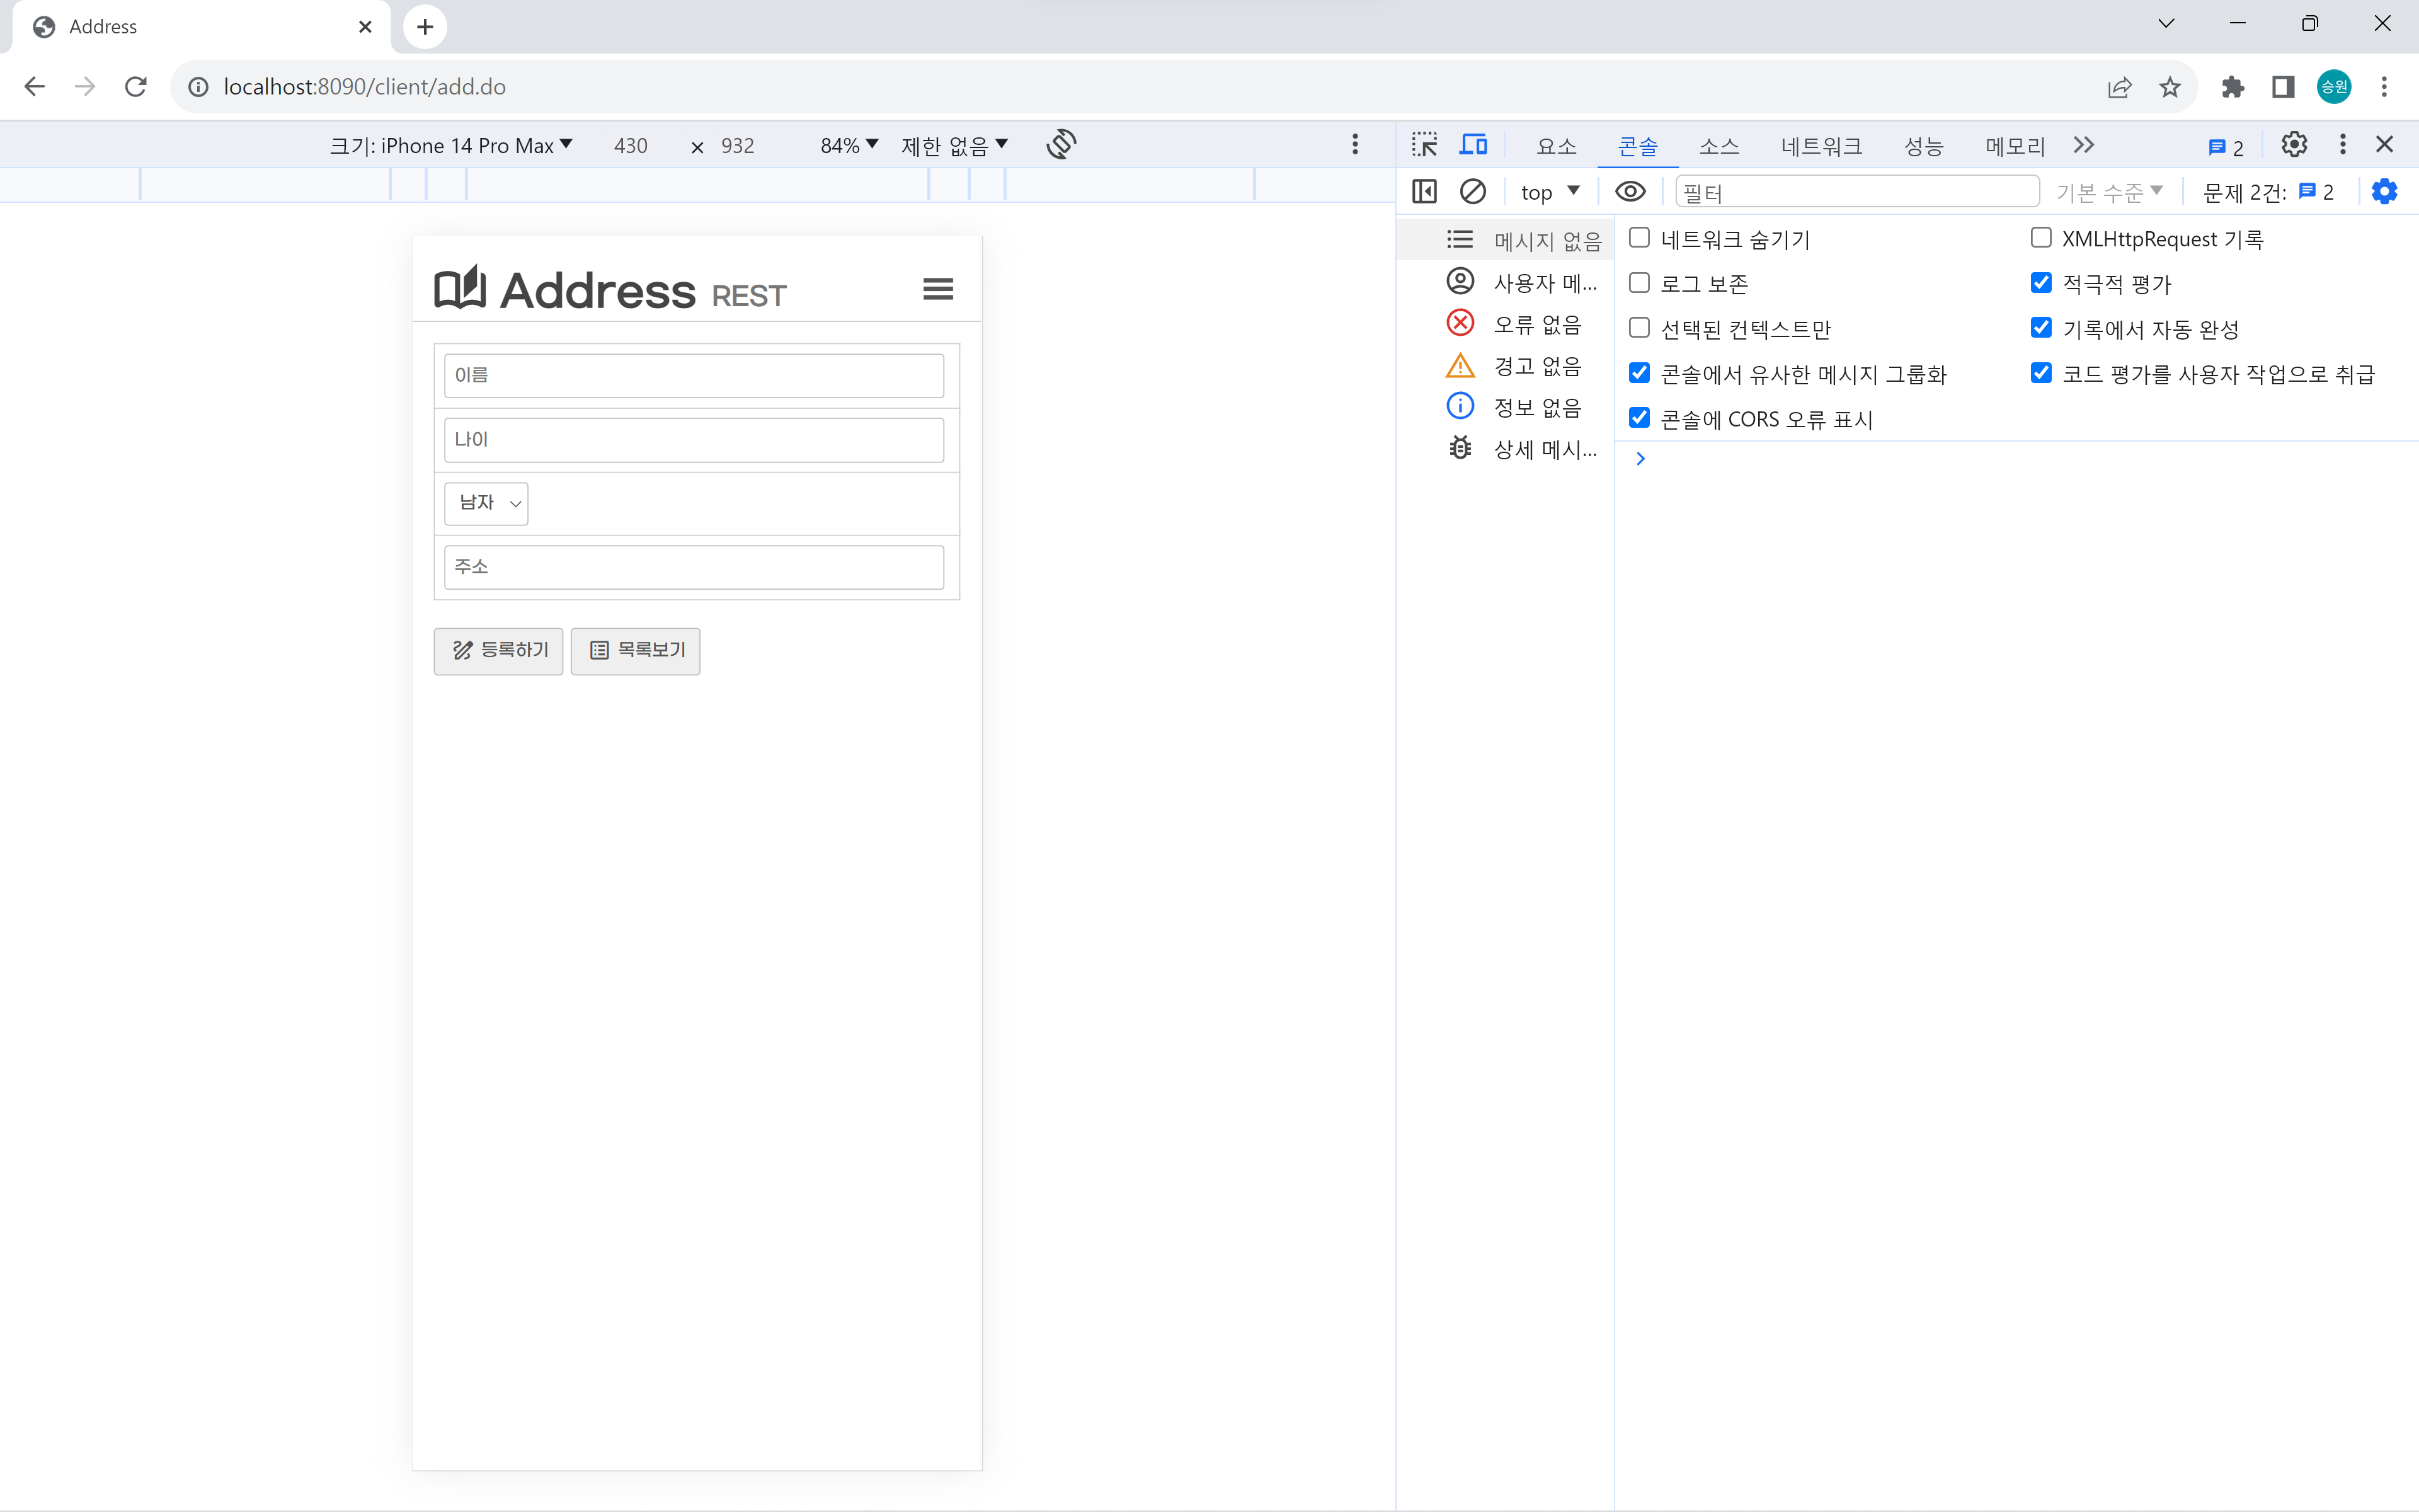Switch to the 요소 tab
The height and width of the screenshot is (1512, 2419).
pyautogui.click(x=1557, y=146)
